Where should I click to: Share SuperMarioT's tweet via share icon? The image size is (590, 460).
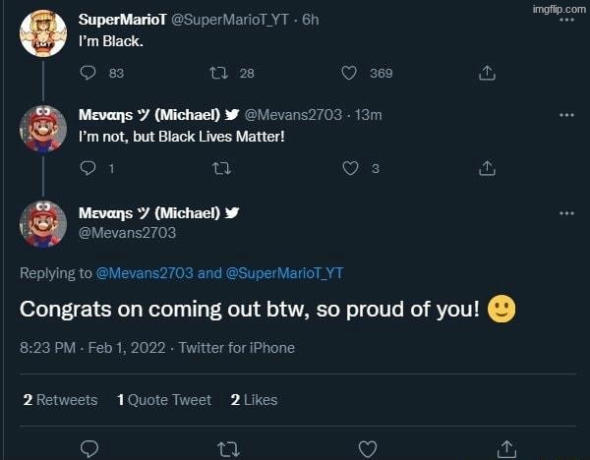coord(486,73)
